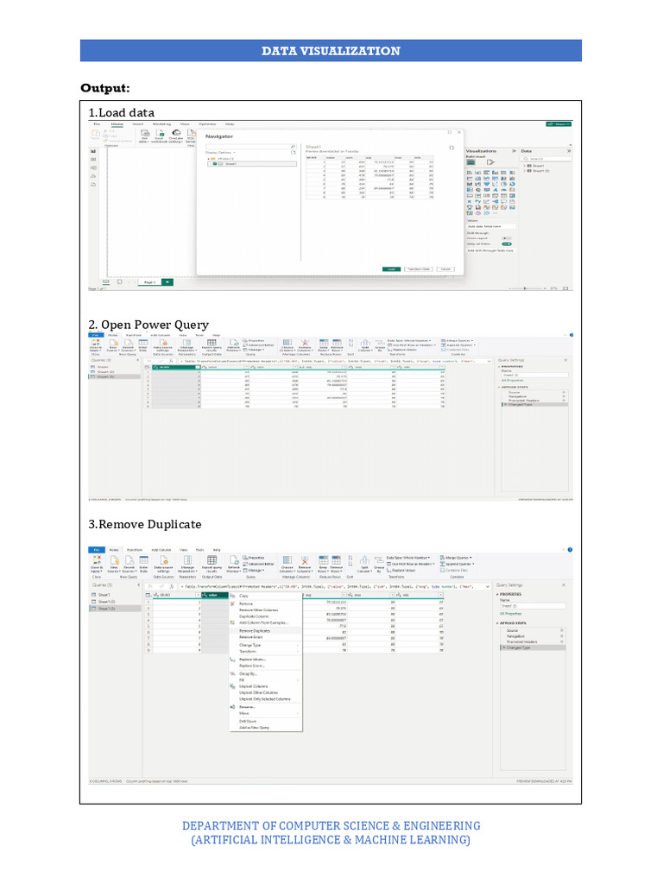663x884 pixels.
Task: Tick Sheet1 checkbox in Navigator dialog
Action: 215,164
